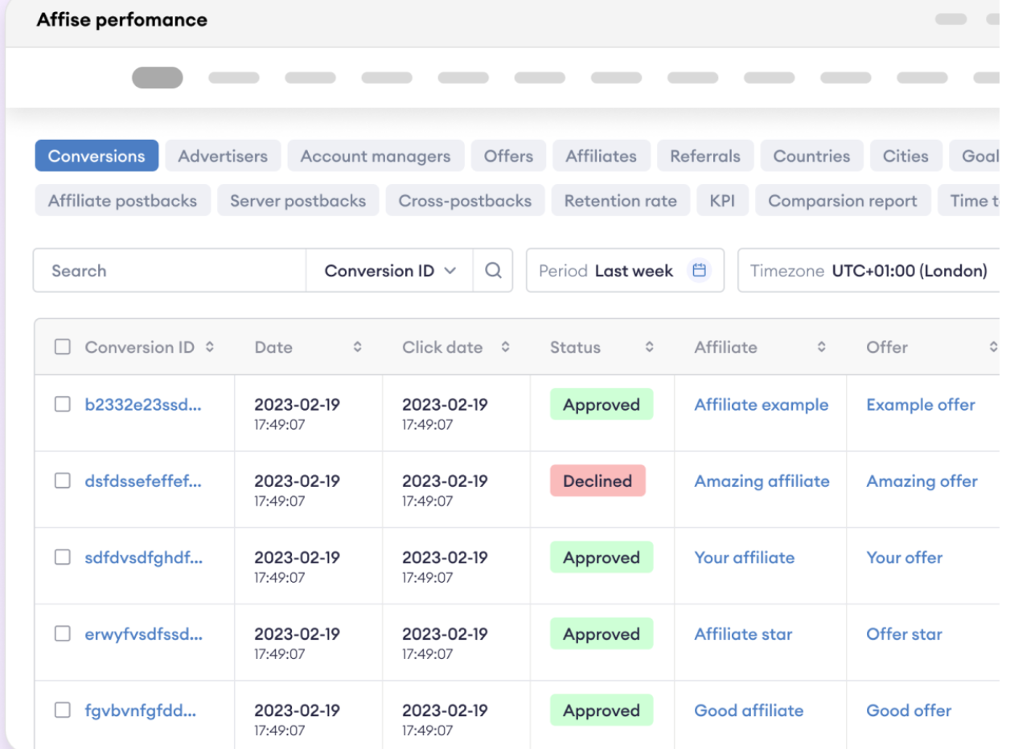Sort by Click date column arrows
The width and height of the screenshot is (1010, 749).
[x=506, y=347]
